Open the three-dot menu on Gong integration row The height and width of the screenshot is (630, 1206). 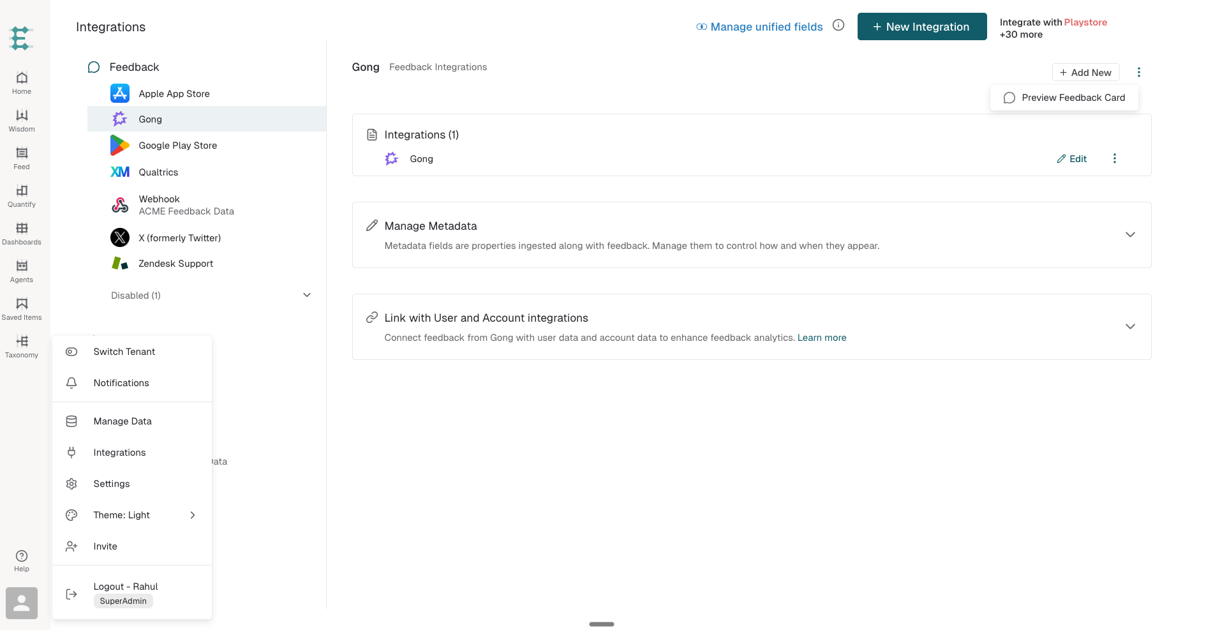tap(1115, 158)
